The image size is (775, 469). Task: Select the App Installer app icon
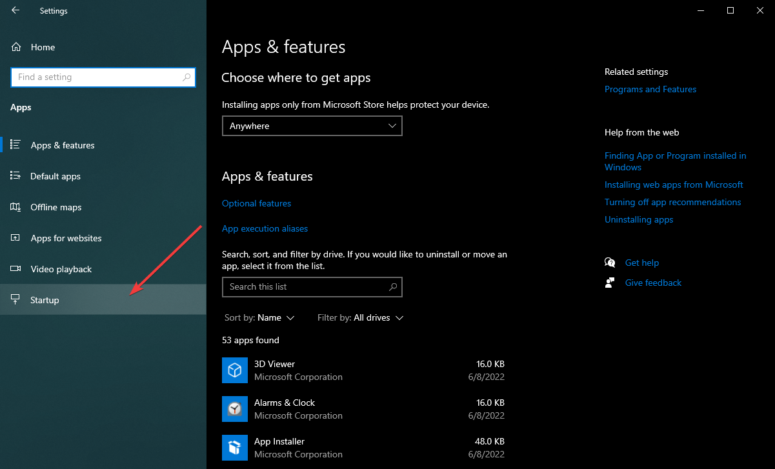click(x=235, y=448)
